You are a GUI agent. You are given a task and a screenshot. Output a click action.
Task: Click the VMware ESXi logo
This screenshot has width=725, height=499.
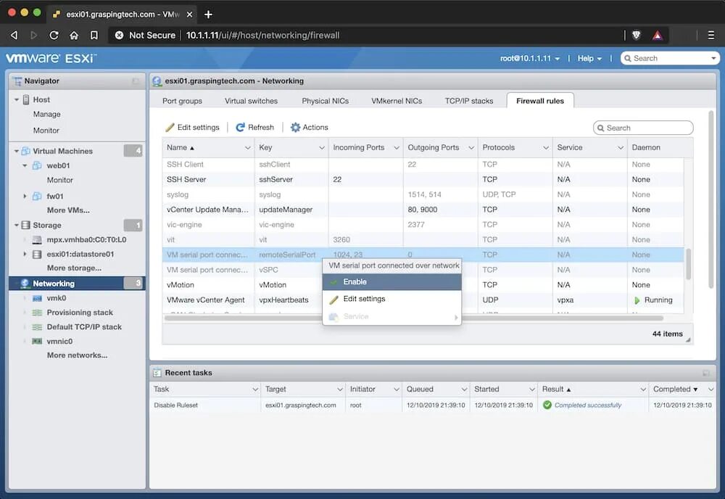(x=51, y=58)
